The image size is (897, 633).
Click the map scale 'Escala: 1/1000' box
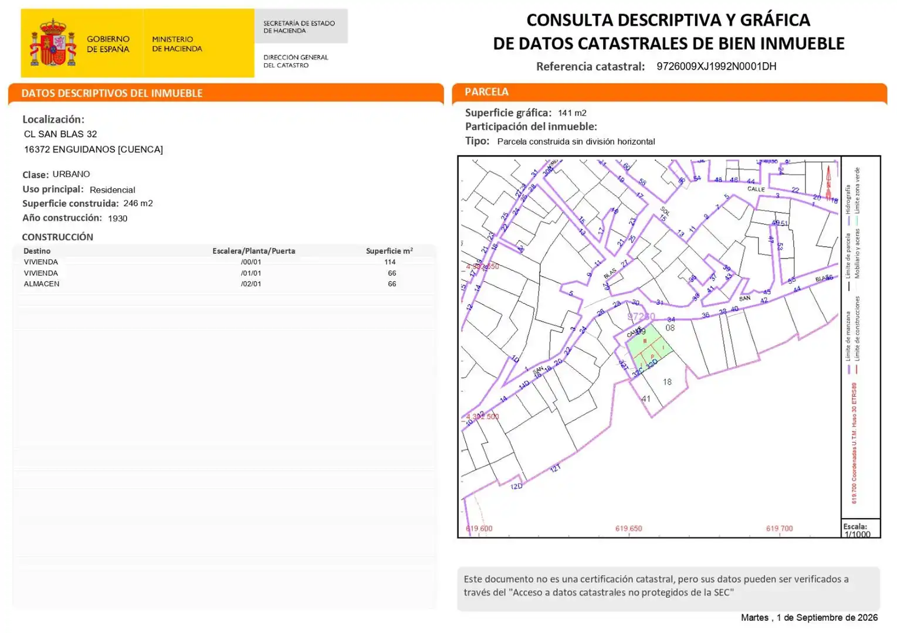(861, 529)
